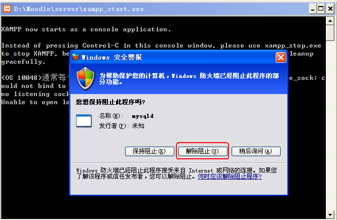Select 稍后询问 (A) to ask later
The image size is (337, 220).
(256, 151)
